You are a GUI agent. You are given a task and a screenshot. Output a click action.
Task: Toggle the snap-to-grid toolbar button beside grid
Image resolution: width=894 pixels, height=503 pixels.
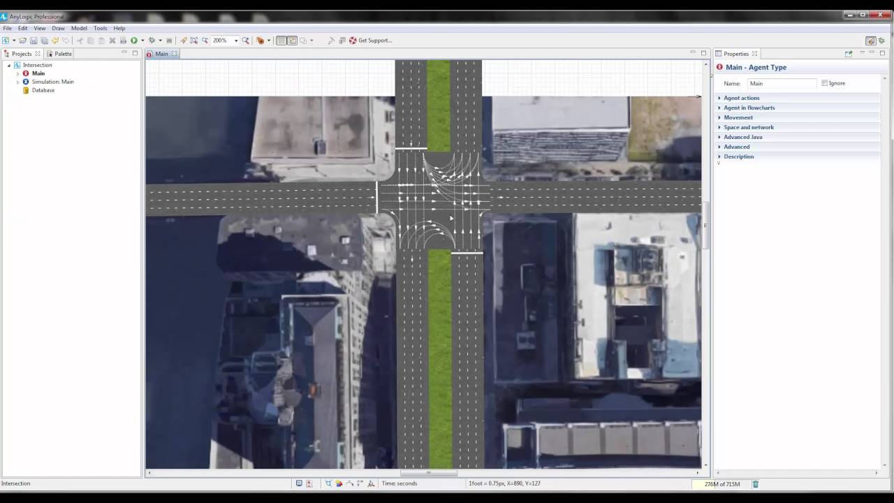coord(292,41)
